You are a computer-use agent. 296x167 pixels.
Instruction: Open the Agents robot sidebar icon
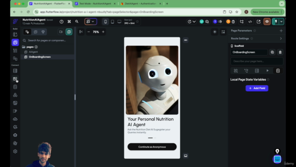15,135
